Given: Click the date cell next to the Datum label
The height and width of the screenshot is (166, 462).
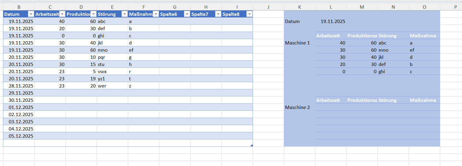Looking at the screenshot, I should (x=333, y=21).
